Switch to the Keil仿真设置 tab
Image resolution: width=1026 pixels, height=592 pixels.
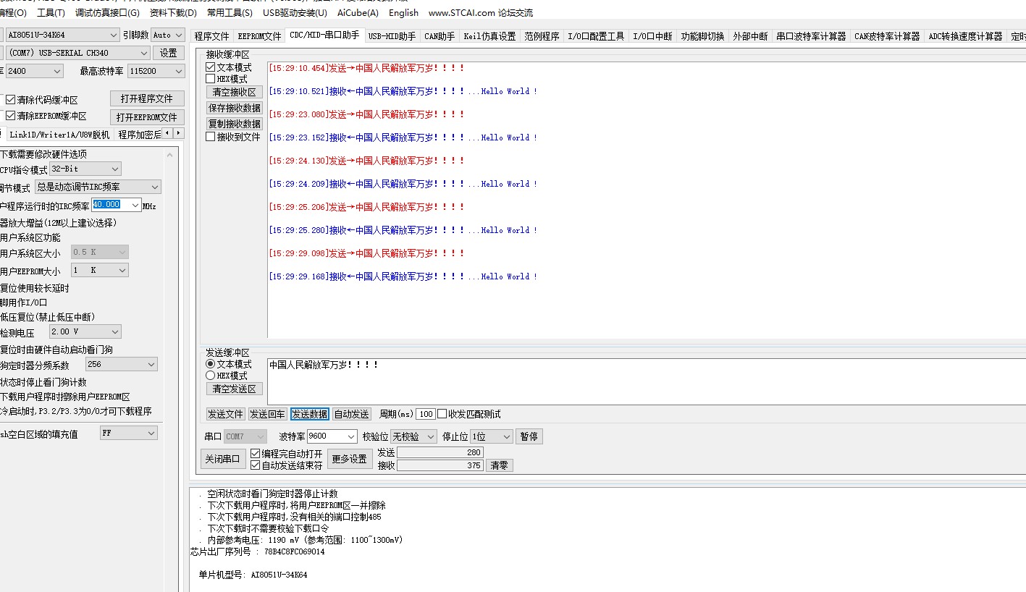tap(489, 35)
